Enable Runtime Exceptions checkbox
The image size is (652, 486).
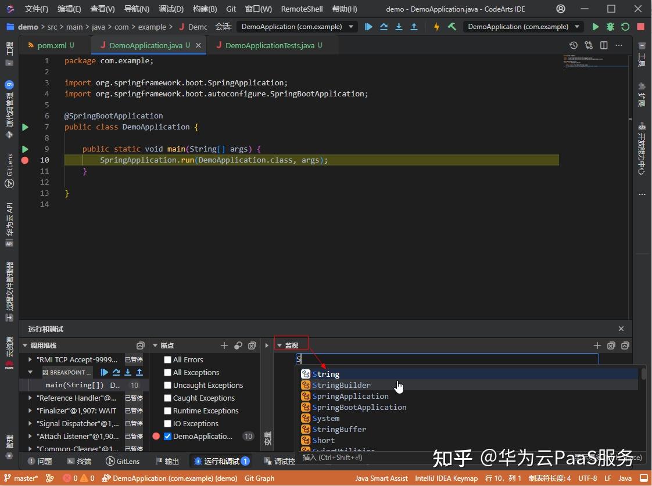coord(167,411)
